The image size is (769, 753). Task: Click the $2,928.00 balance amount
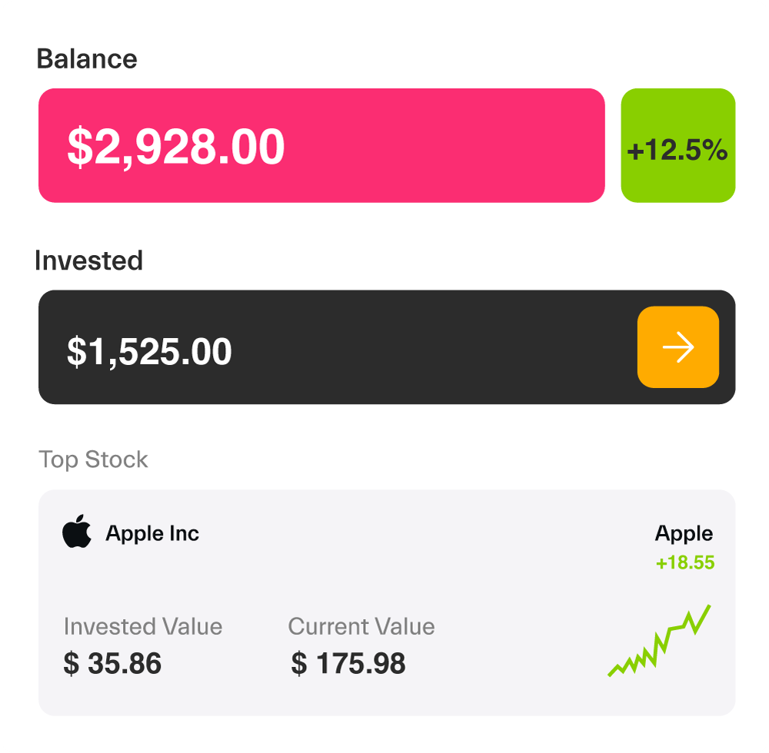tap(176, 147)
